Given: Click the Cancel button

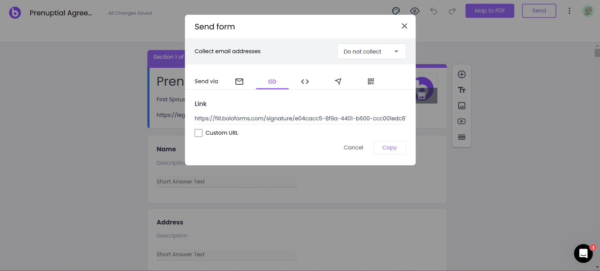Looking at the screenshot, I should 353,147.
